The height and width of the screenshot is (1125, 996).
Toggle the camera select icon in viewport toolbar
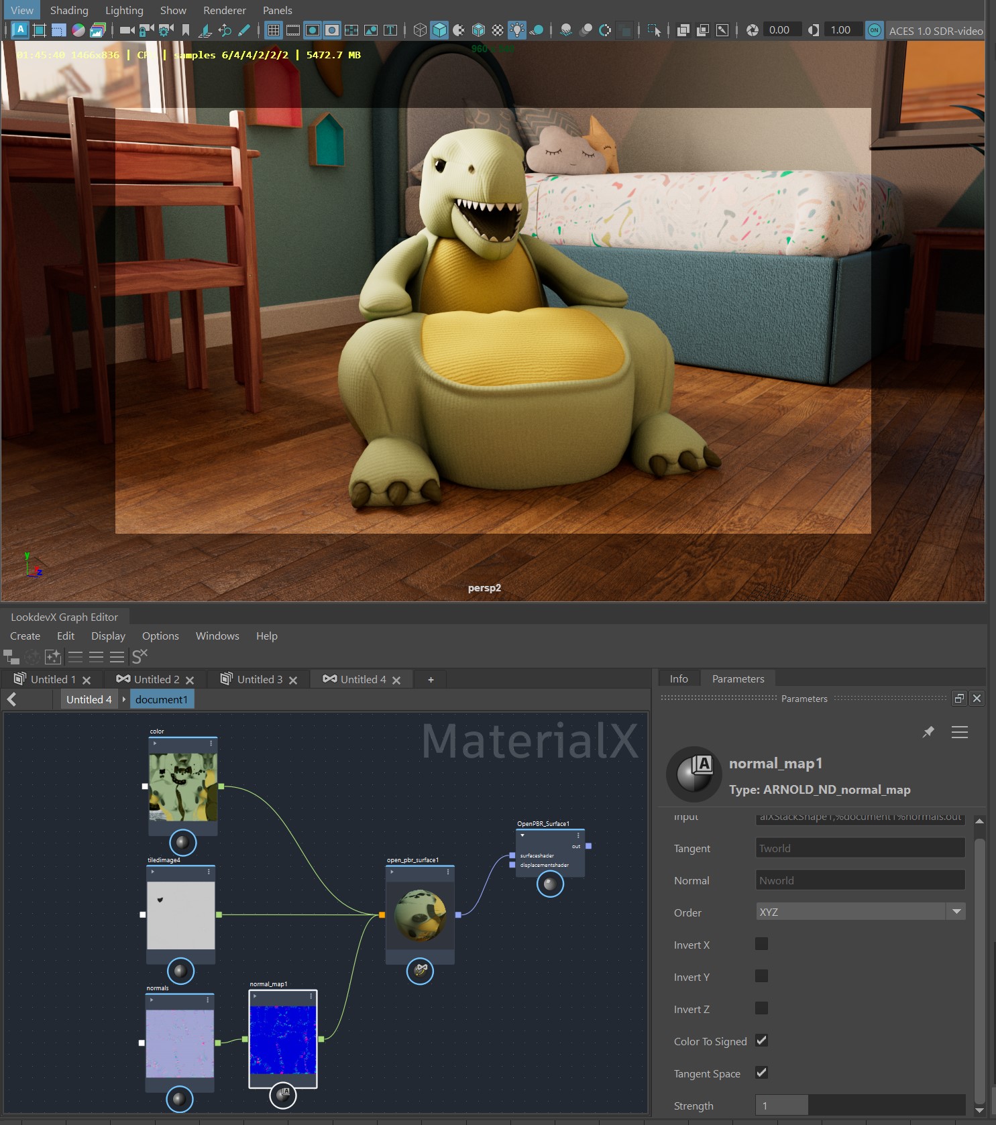click(127, 30)
